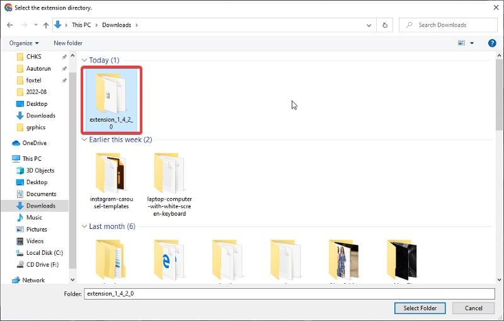The width and height of the screenshot is (504, 321).
Task: Select Network in the navigation pane
Action: (x=33, y=280)
